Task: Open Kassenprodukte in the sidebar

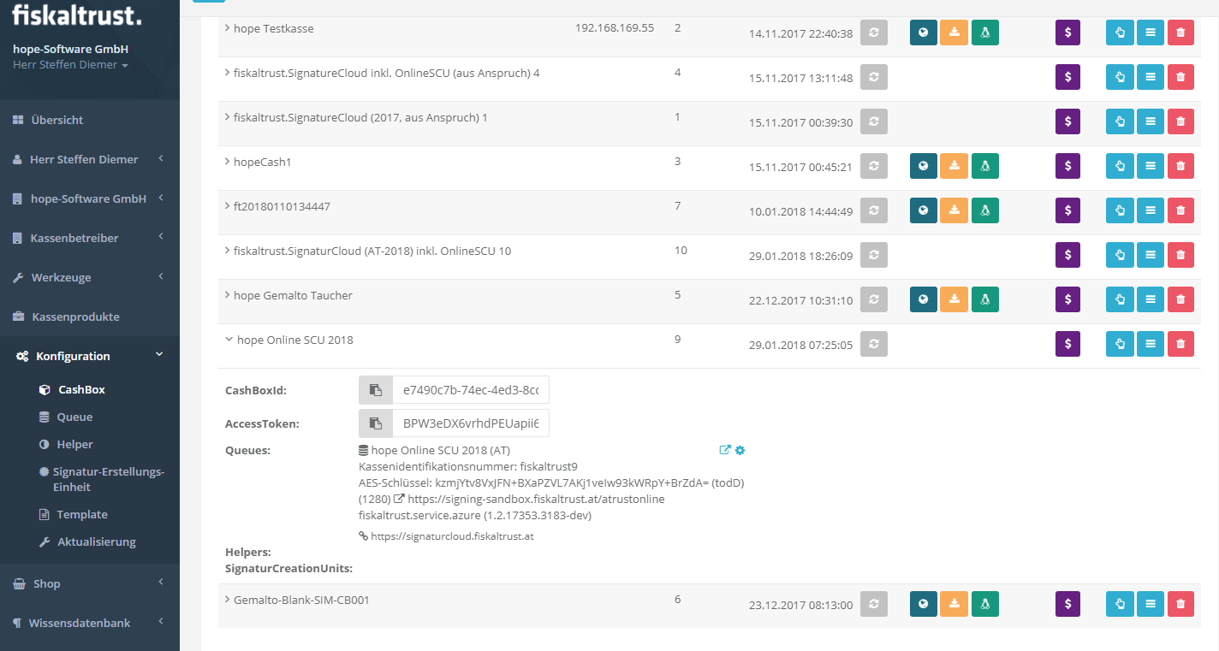Action: (90, 317)
